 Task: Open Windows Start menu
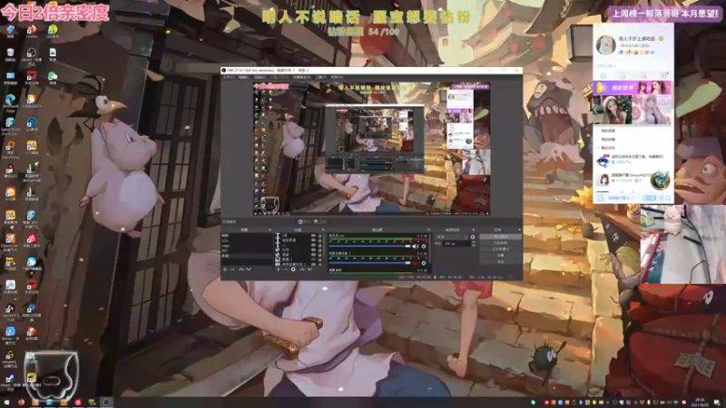pos(6,403)
